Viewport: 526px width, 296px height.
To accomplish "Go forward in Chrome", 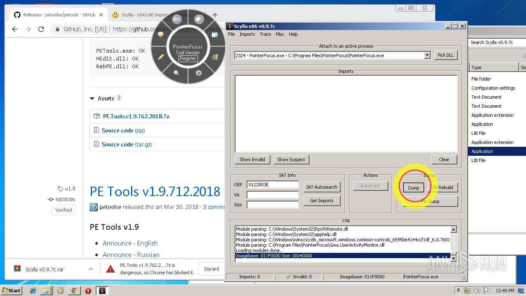I will [x=28, y=29].
